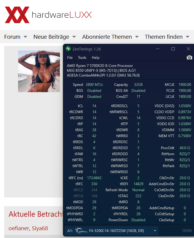Expand the Abonnierte Themen dropdown arrow
Viewport: 194px width, 238px height.
coord(137,37)
